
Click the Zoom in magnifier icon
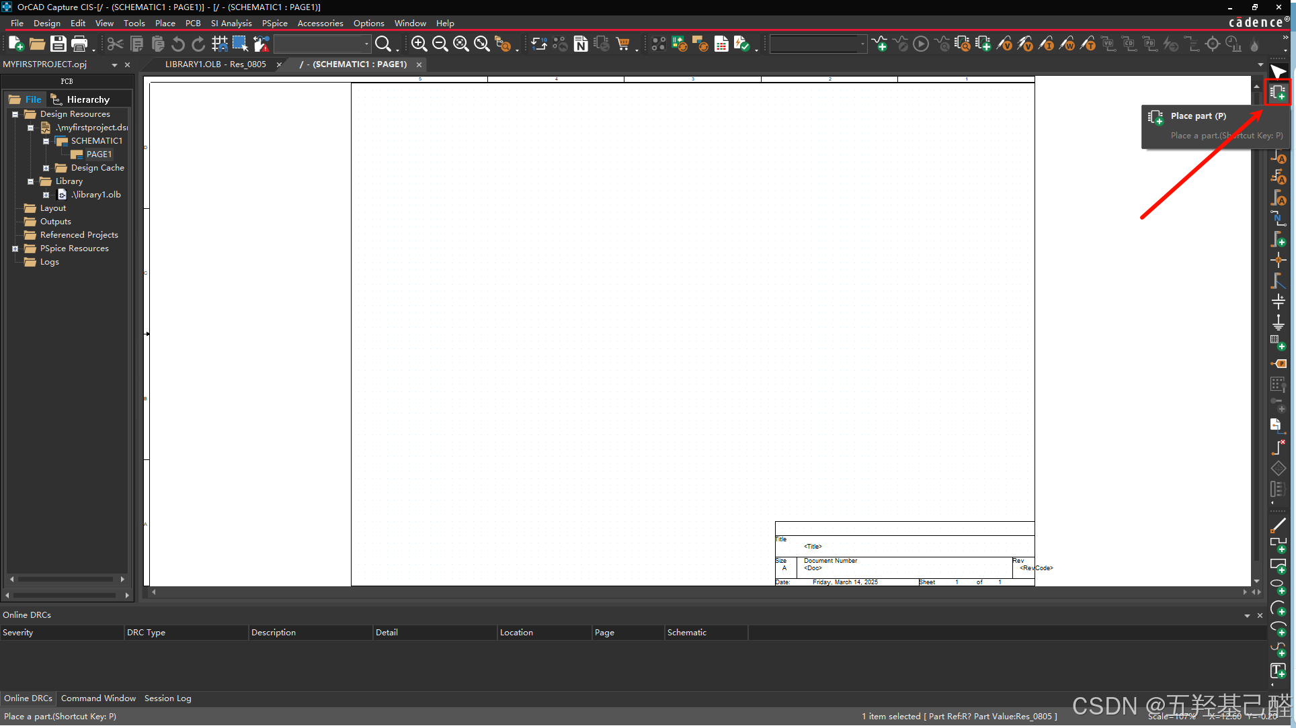[x=419, y=44]
